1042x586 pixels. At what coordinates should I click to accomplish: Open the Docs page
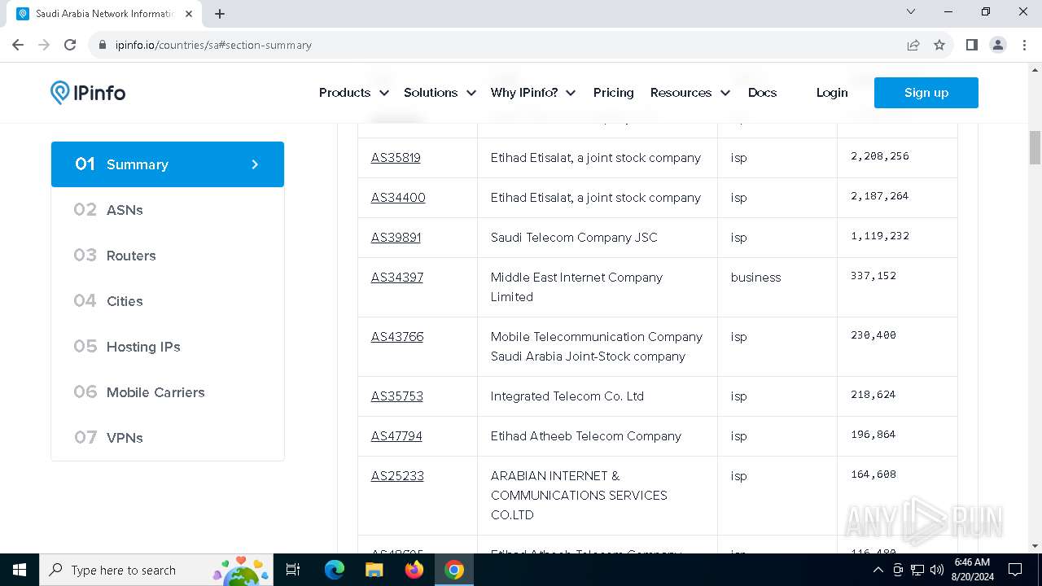pyautogui.click(x=762, y=93)
